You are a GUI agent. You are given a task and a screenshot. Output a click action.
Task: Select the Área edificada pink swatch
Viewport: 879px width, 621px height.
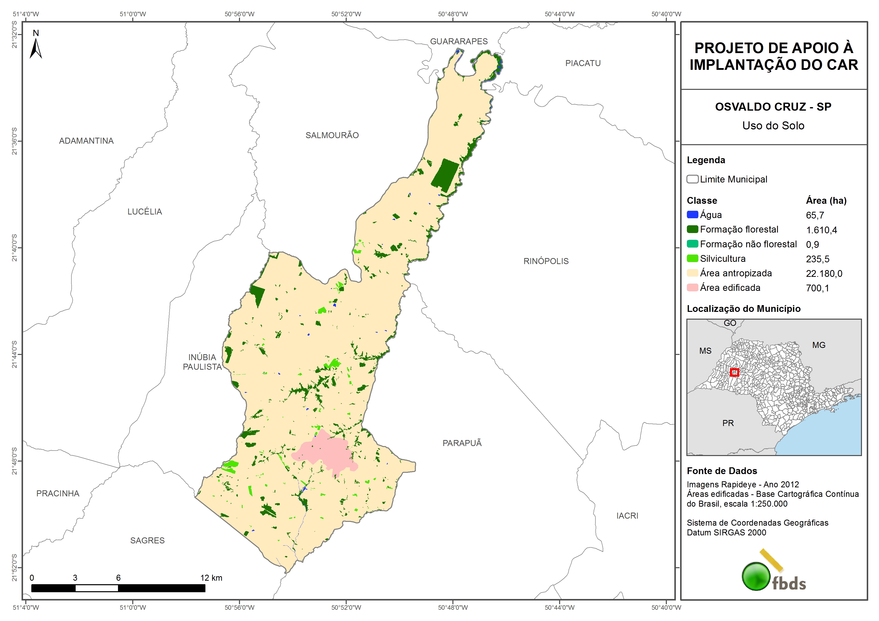692,288
